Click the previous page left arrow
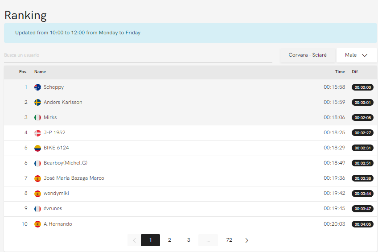The image size is (378, 252). point(134,240)
